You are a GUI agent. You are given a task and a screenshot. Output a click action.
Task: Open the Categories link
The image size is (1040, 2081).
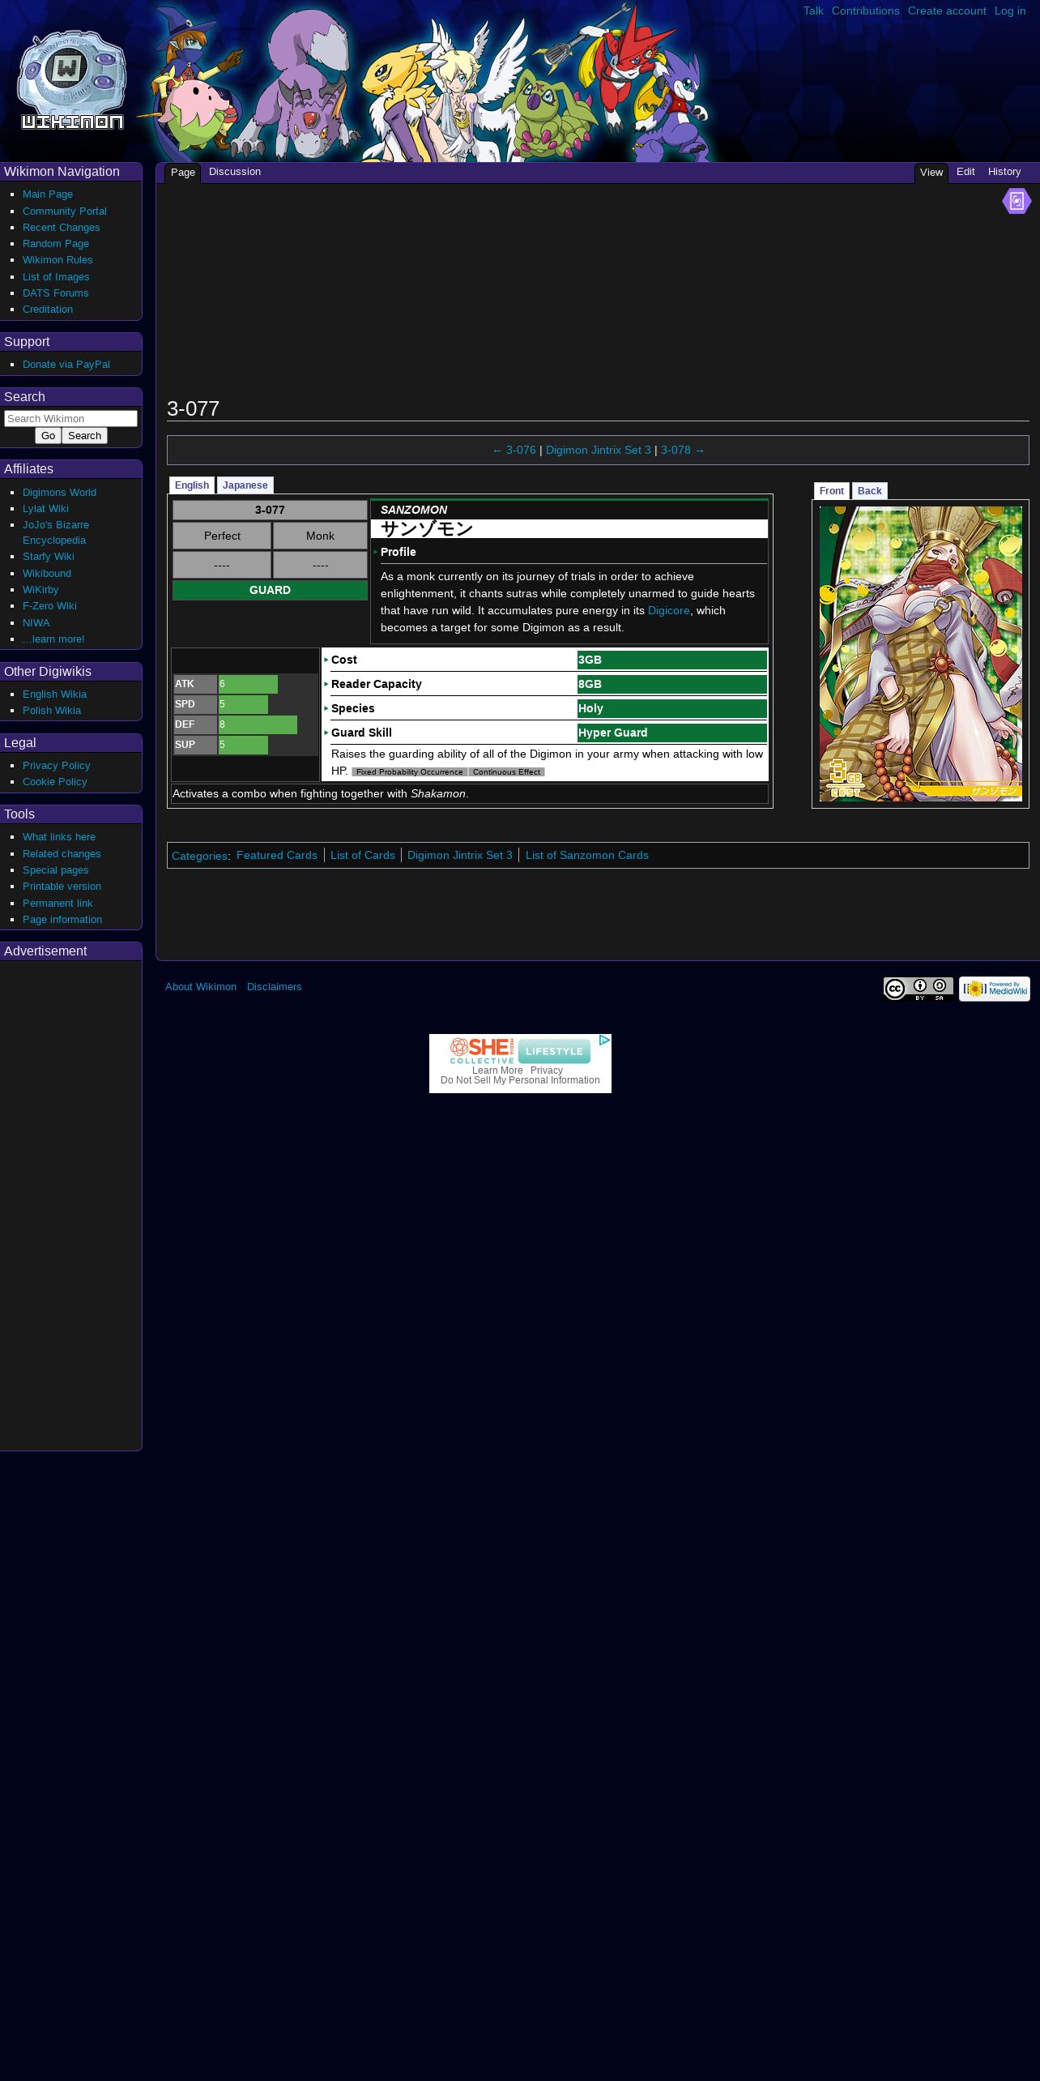(199, 856)
